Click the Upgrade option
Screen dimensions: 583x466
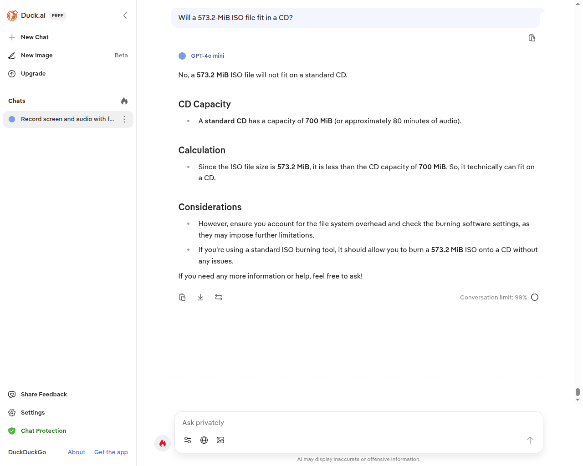(33, 74)
